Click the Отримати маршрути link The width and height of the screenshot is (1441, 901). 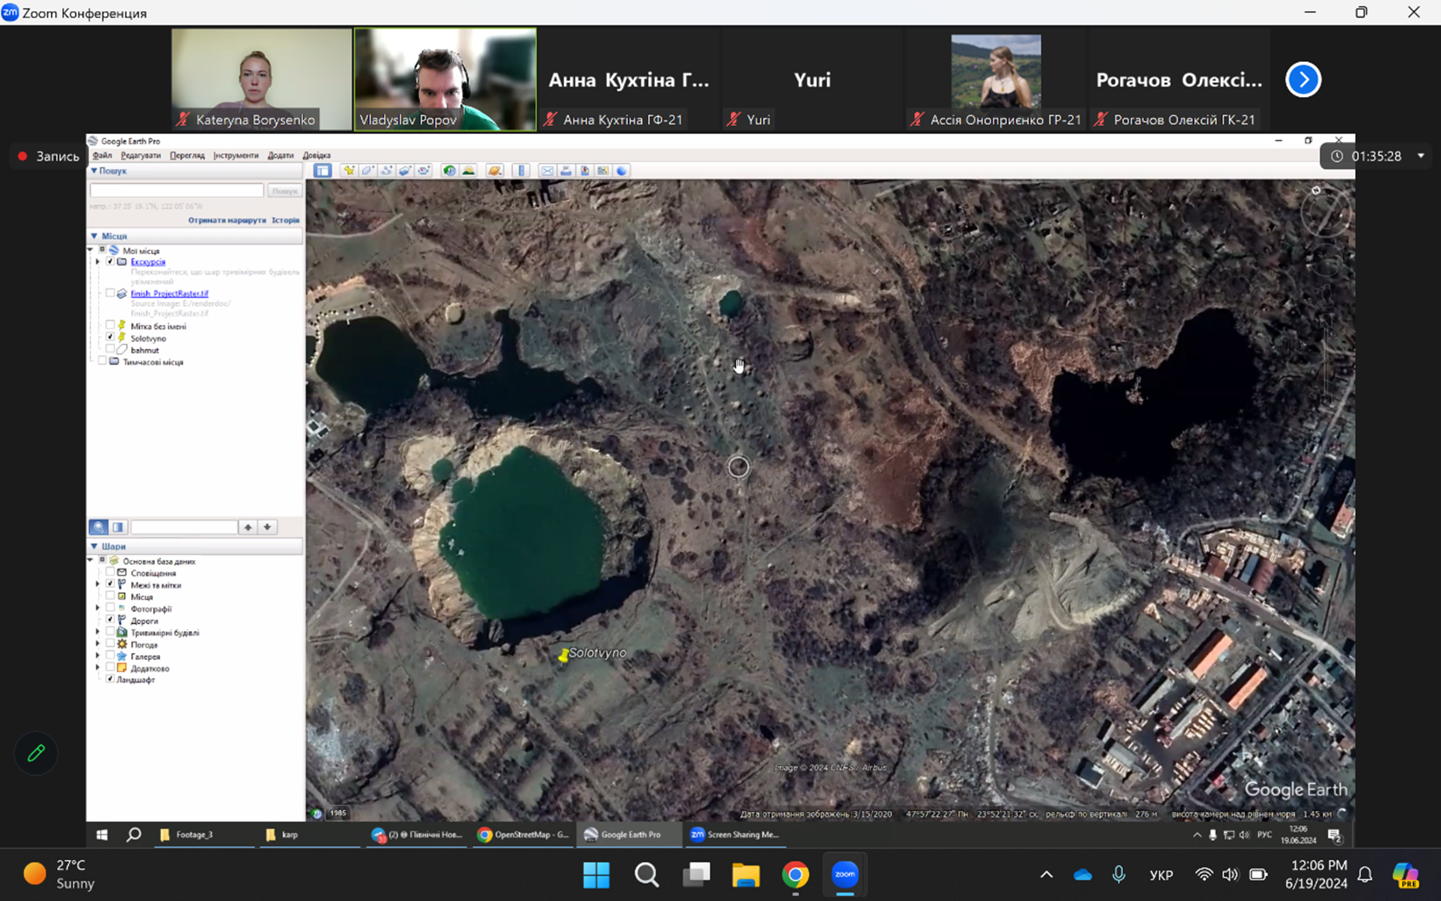point(226,220)
